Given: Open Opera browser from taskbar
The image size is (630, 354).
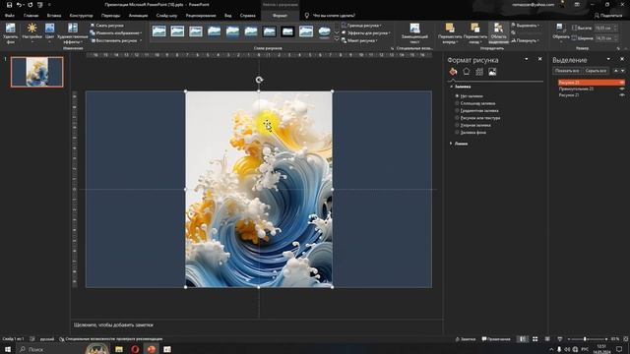Looking at the screenshot, I should click(x=135, y=349).
